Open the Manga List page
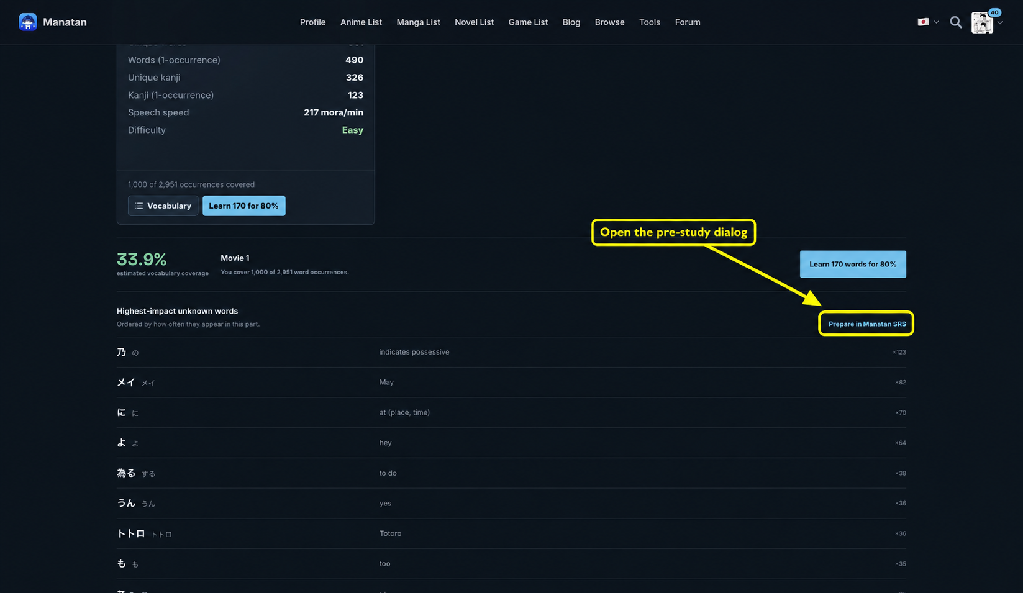This screenshot has width=1023, height=593. click(x=418, y=22)
